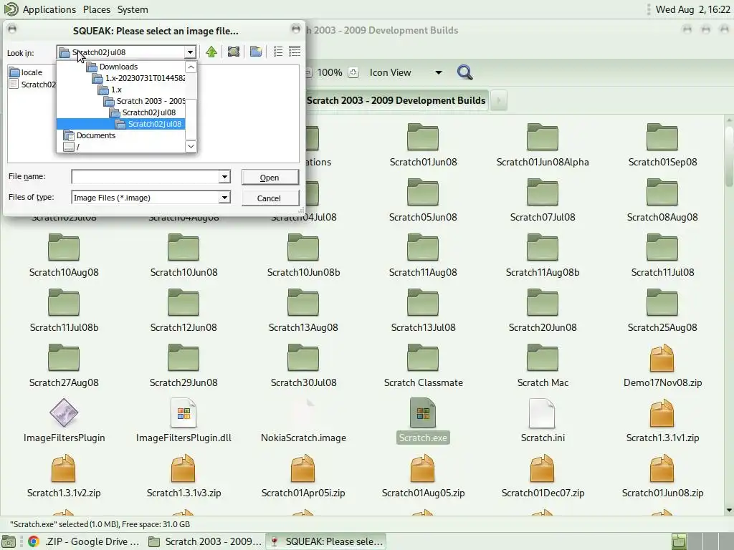Click Scratch 2003 - 2009 Development Builds path button
734x550 pixels.
click(x=396, y=100)
